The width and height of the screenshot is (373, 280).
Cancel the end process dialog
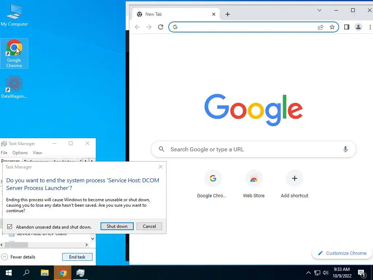tap(149, 226)
